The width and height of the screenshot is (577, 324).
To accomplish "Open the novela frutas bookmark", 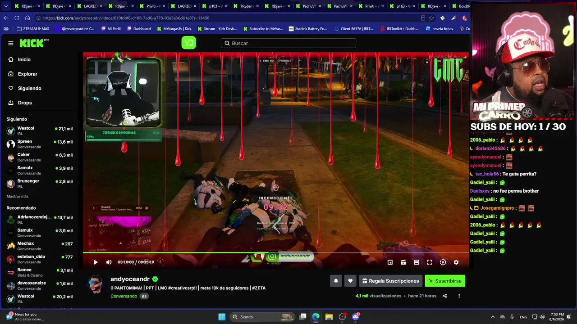I will (x=440, y=29).
